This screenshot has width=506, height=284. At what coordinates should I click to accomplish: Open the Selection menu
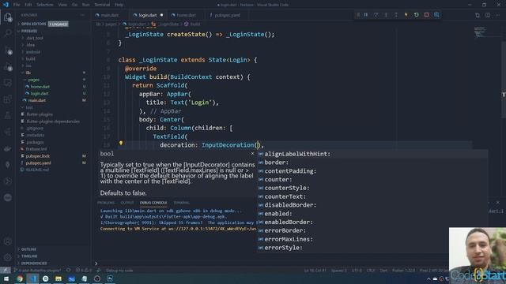point(45,5)
